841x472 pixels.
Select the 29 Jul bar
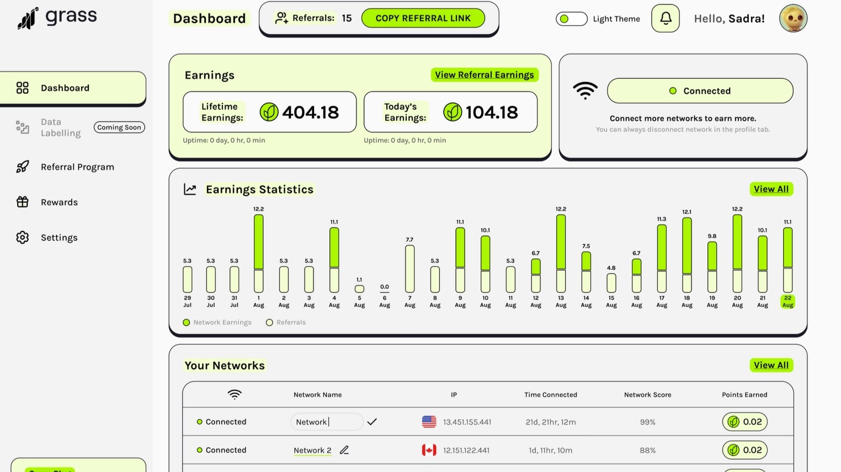coord(188,280)
